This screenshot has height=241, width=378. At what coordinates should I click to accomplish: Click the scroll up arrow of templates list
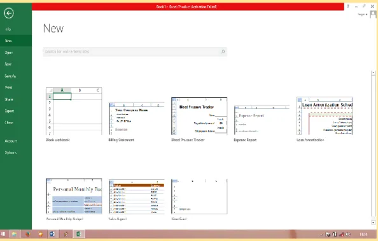[373, 72]
